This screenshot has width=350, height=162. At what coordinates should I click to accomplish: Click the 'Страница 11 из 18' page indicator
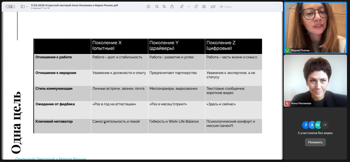pos(41,8)
